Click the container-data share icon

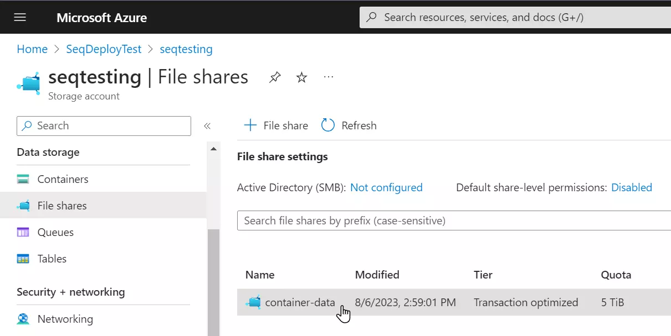253,302
